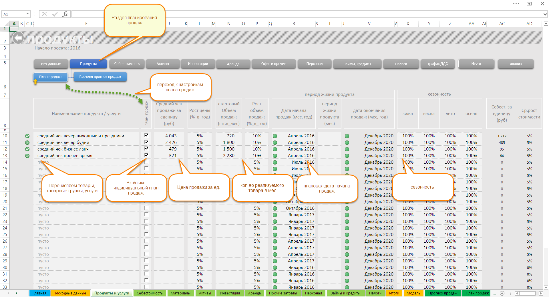
Task: Toggle sales plan checkbox for бизнес ланч row
Action: pyautogui.click(x=146, y=148)
